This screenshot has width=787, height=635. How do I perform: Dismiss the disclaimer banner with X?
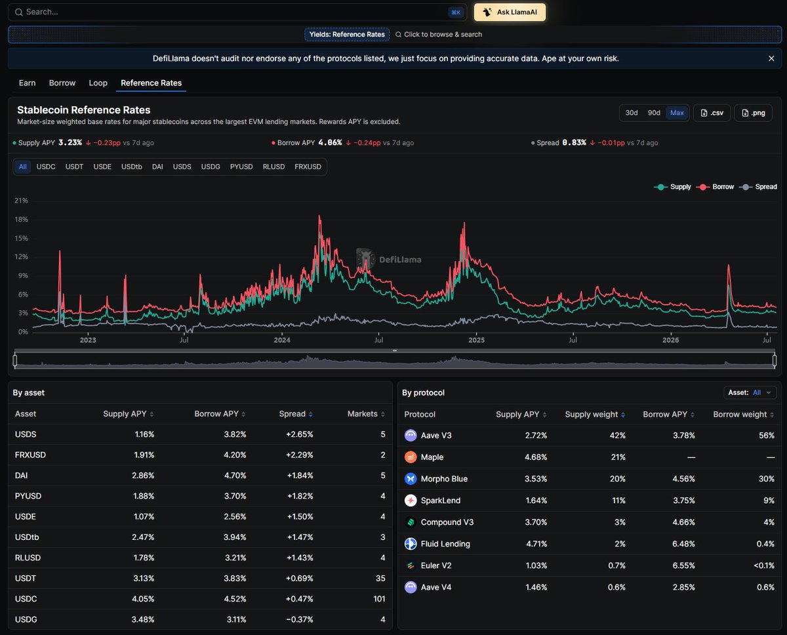click(771, 58)
